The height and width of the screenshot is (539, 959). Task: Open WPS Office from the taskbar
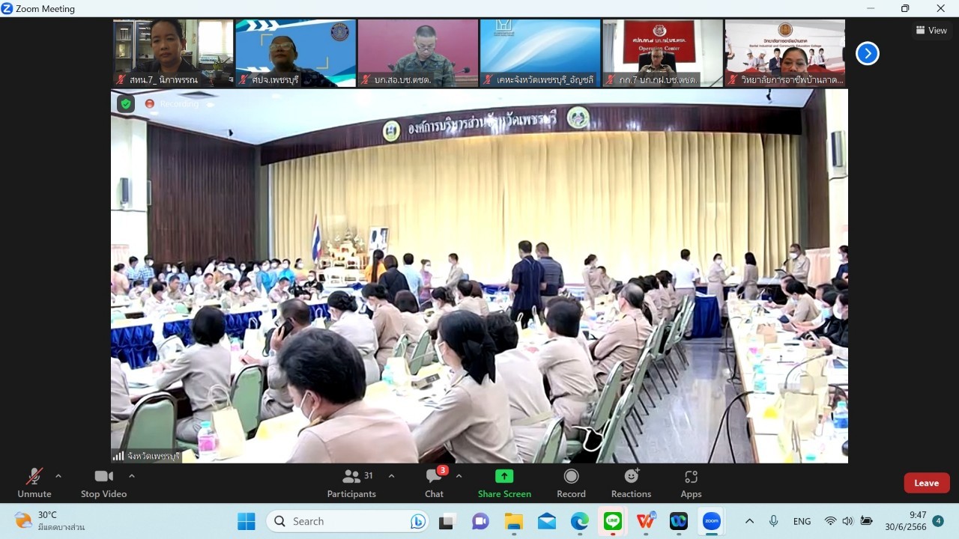646,521
